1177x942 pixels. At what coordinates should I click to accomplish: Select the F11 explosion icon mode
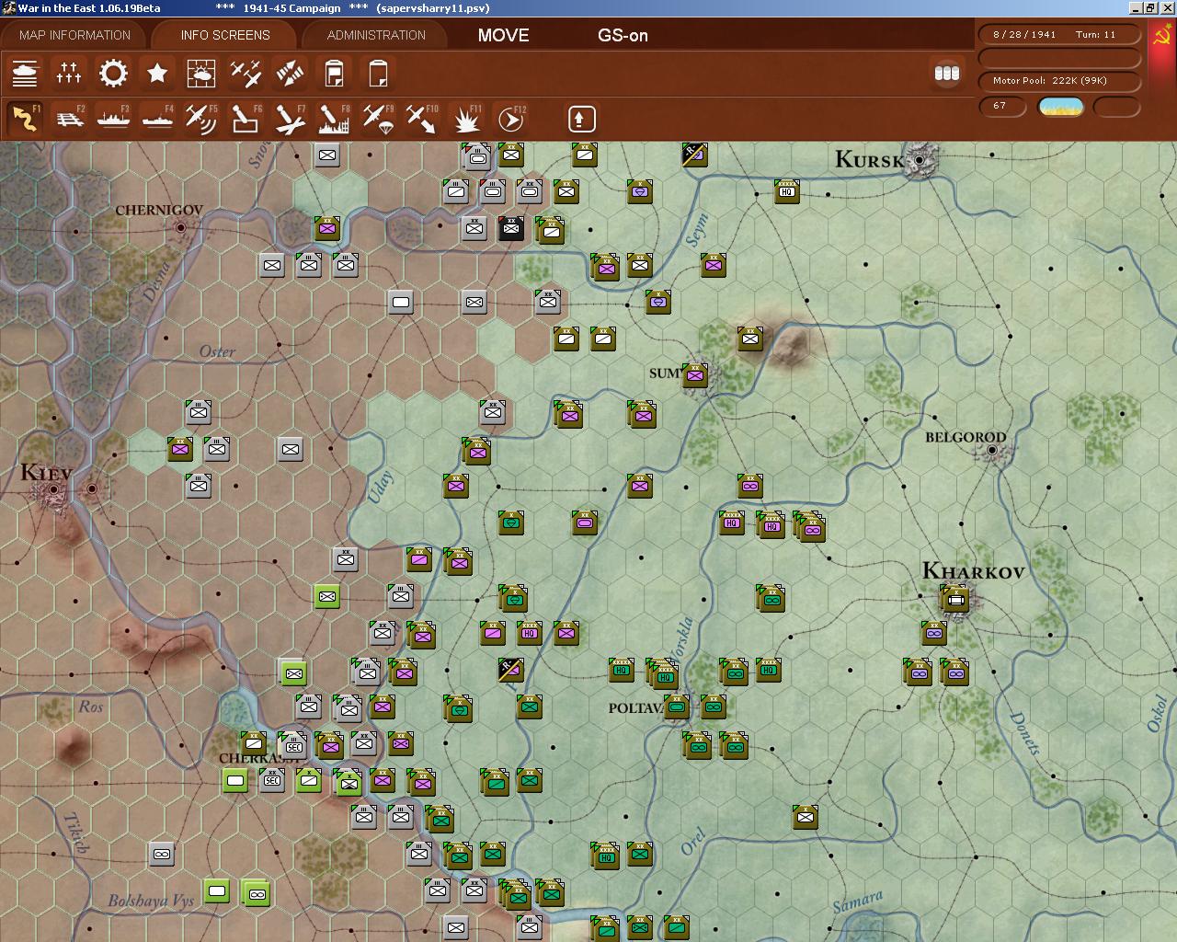tap(467, 119)
